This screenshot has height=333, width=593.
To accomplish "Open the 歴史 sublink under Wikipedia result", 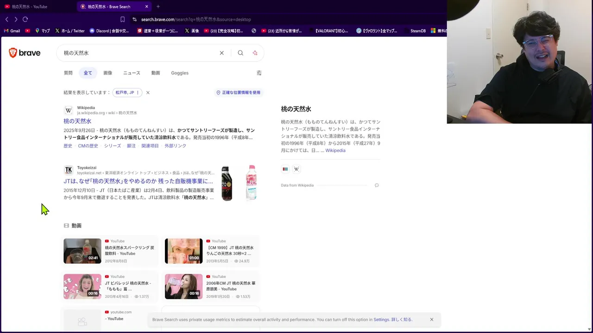I will 68,146.
